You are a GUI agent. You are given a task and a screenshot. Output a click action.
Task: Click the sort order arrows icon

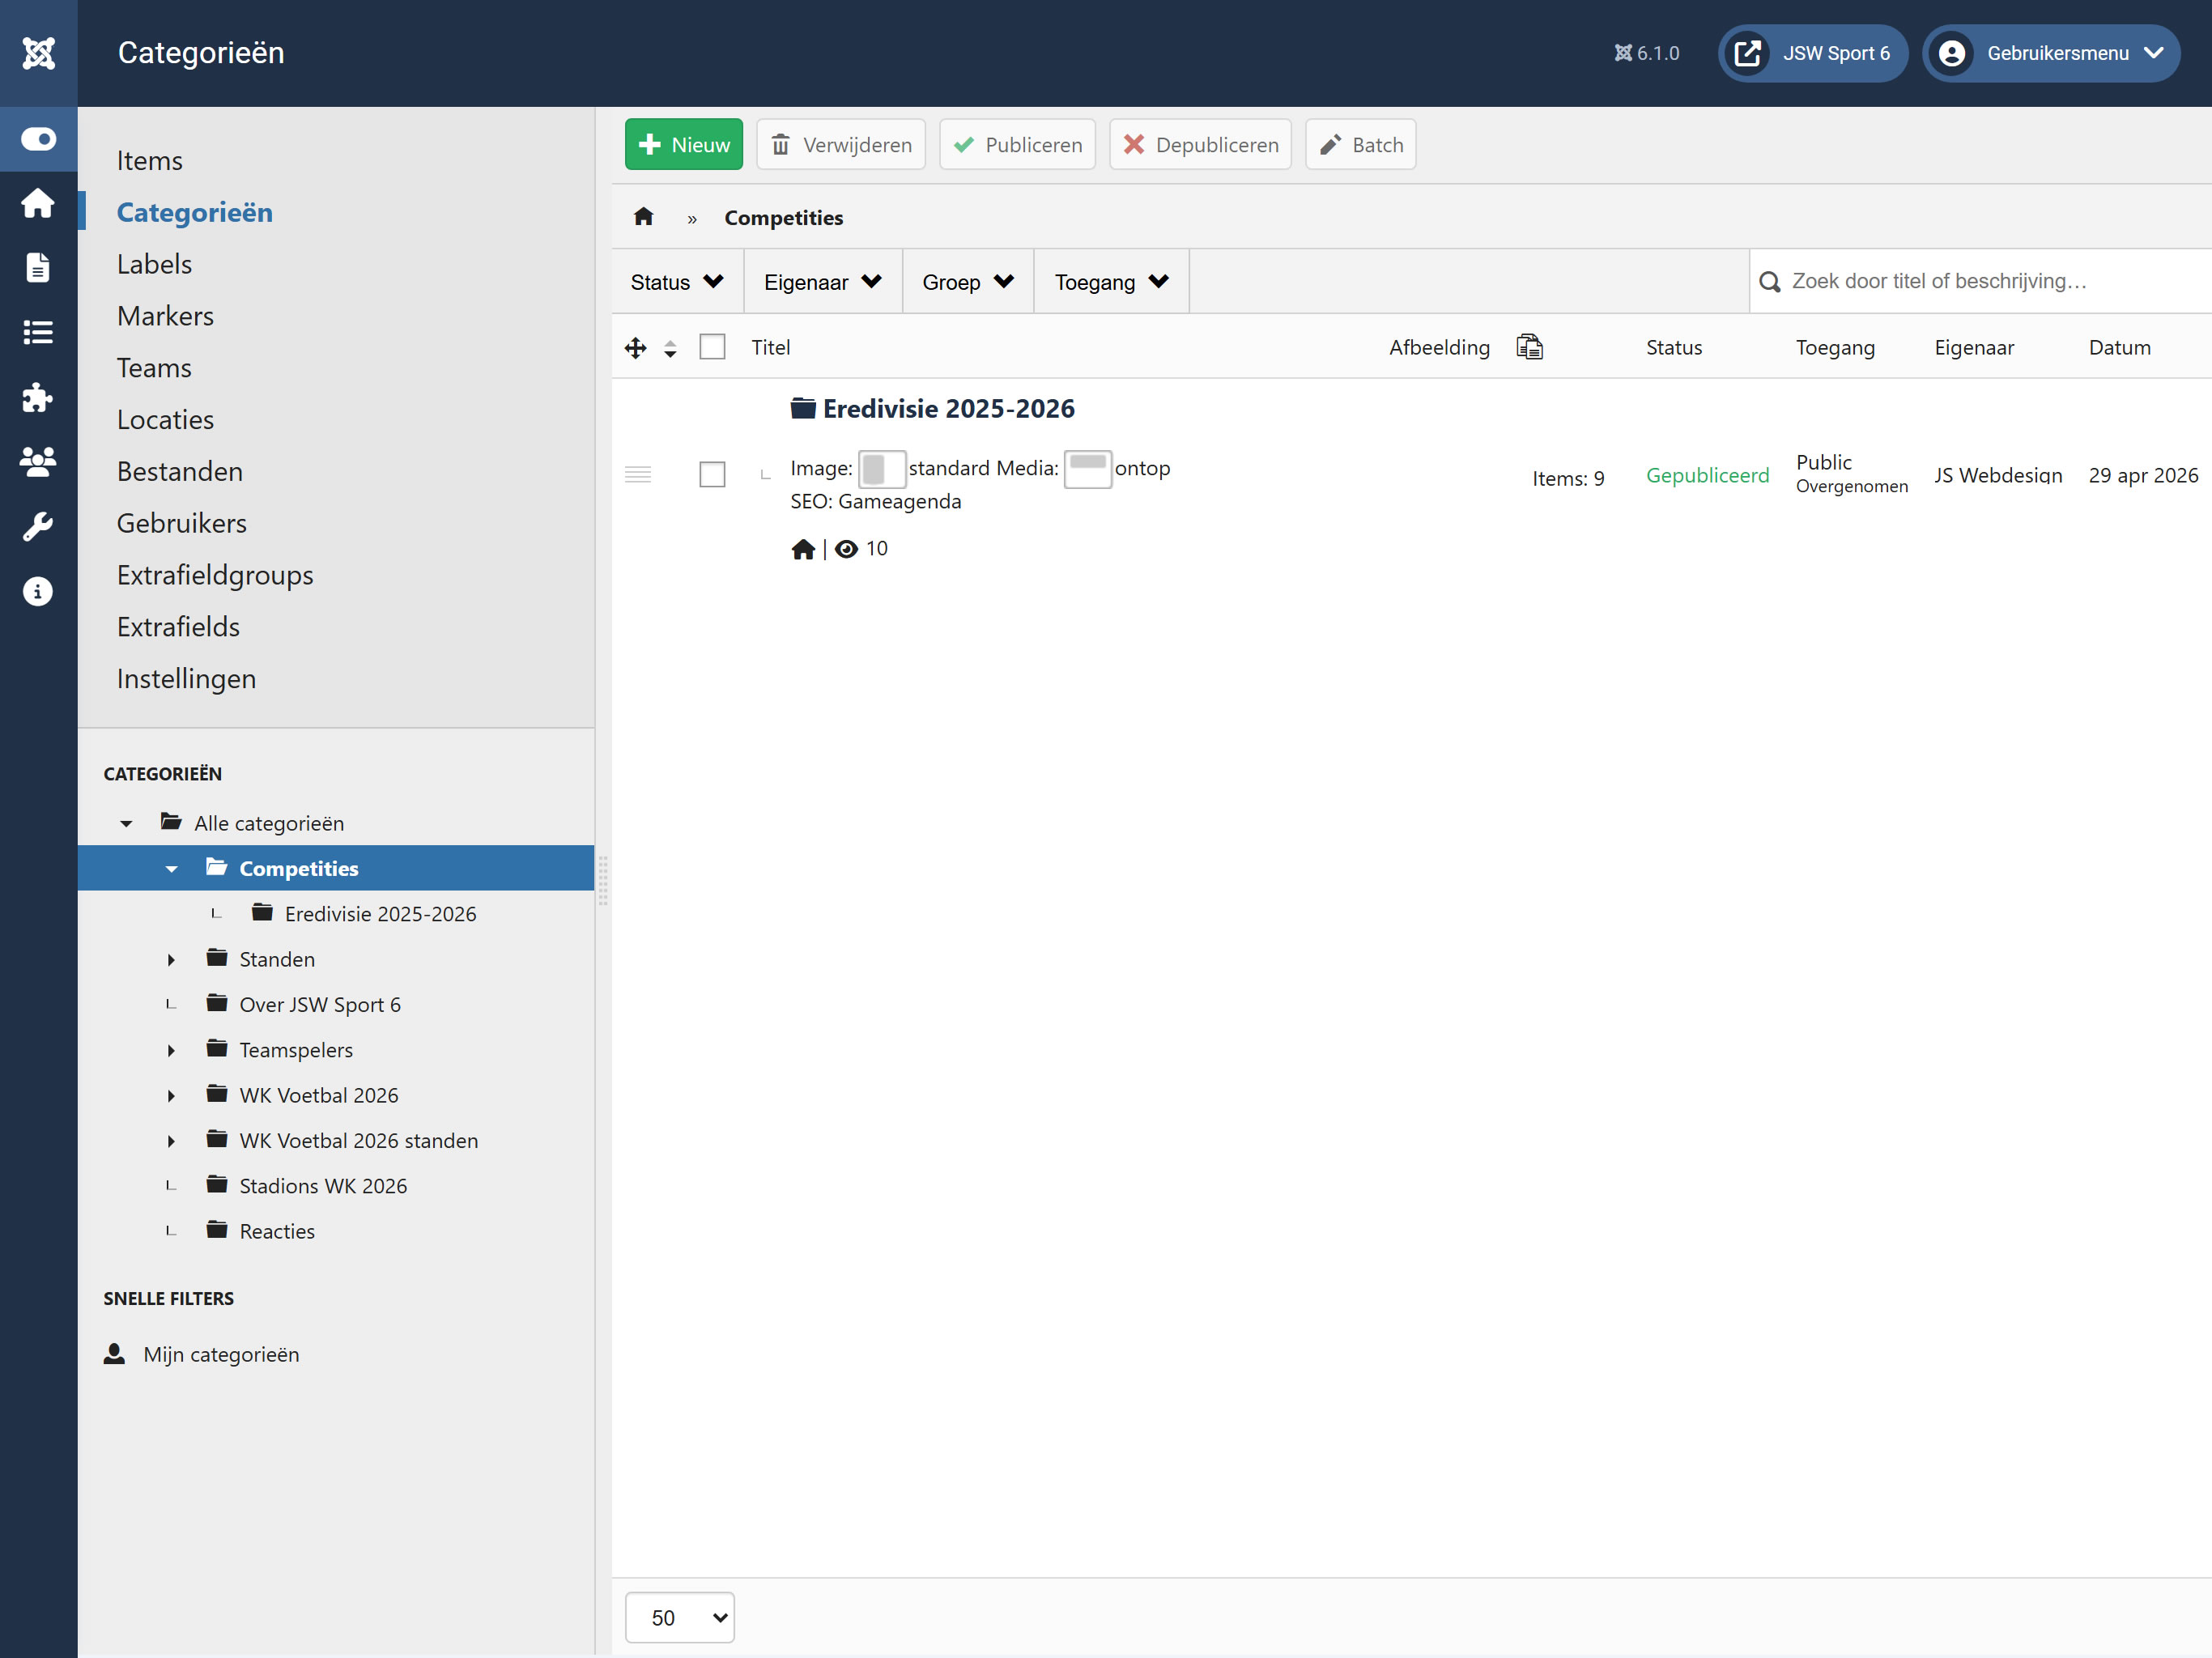coord(670,348)
